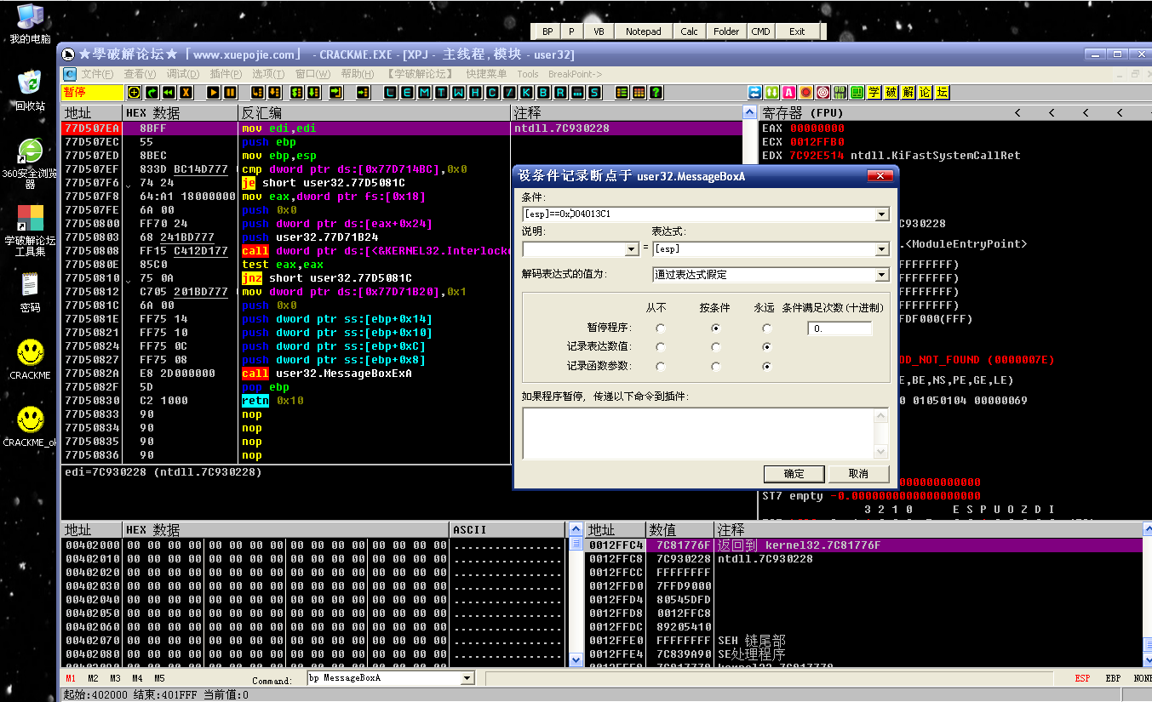Open the 查看(V) menu
The height and width of the screenshot is (702, 1152).
click(140, 74)
